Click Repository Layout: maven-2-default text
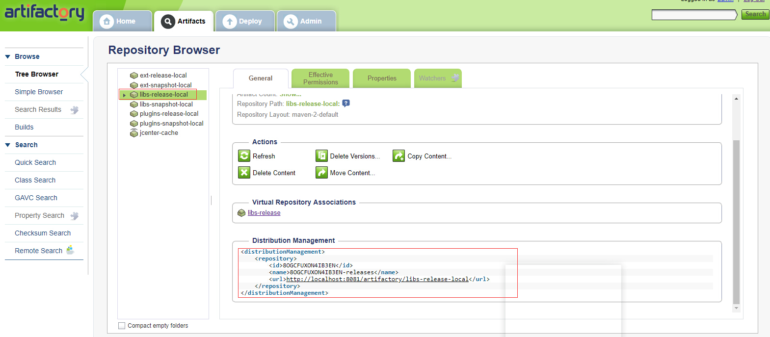Screen dimensions: 770x337 288,115
